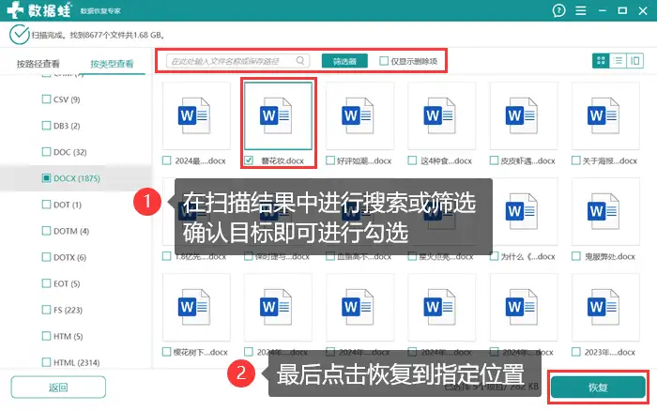Tick the checkbox for 关于海报...docx
The height and width of the screenshot is (411, 657).
pos(576,160)
